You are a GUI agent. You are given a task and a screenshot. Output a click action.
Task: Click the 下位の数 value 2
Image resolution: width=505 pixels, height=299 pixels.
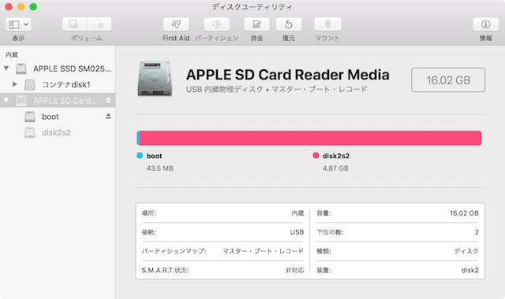tap(477, 232)
